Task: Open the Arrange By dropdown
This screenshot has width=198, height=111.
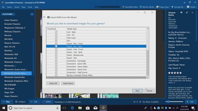Action: [178, 7]
